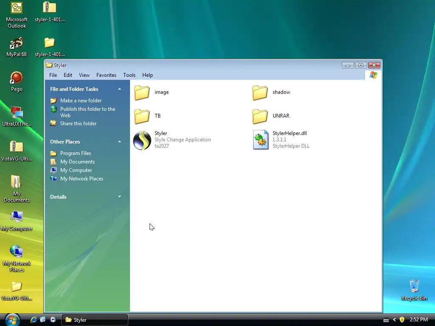Open the Tools menu
This screenshot has width=435, height=326.
pyautogui.click(x=129, y=75)
